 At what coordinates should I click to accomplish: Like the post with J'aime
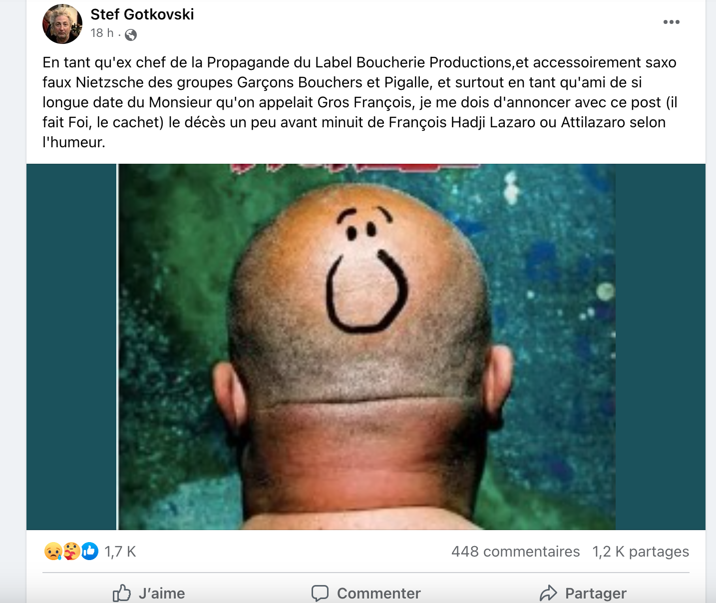click(149, 593)
